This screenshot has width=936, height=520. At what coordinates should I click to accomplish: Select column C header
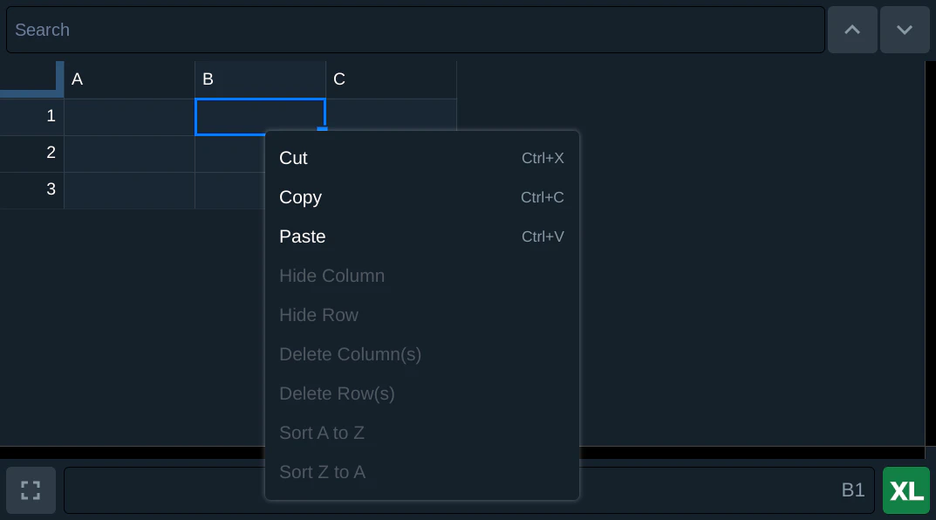(391, 79)
